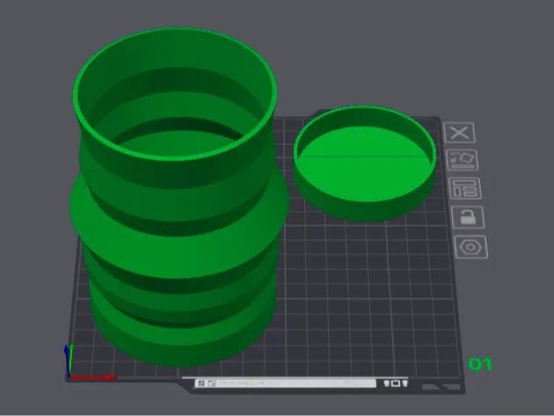The image size is (554, 416).
Task: Click the green plate number 01
Action: (480, 364)
